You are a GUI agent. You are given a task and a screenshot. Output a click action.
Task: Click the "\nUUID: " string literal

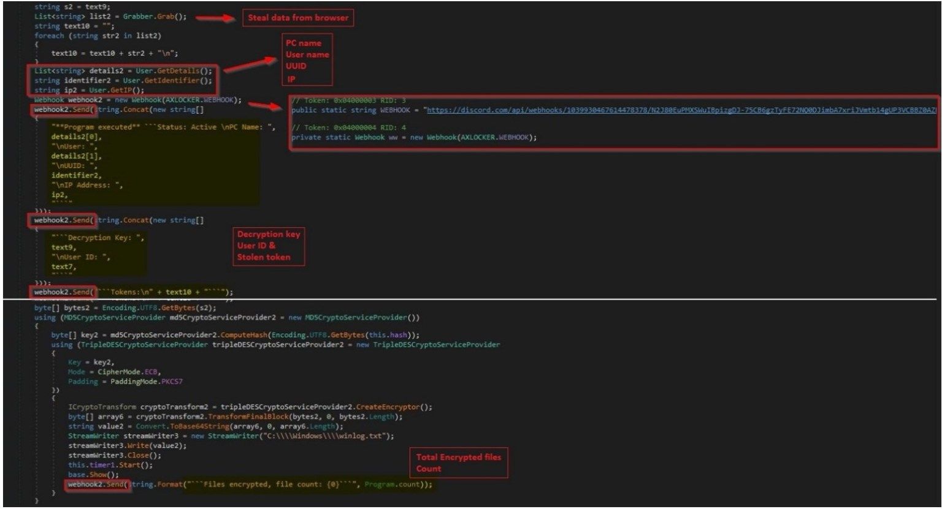tap(74, 165)
